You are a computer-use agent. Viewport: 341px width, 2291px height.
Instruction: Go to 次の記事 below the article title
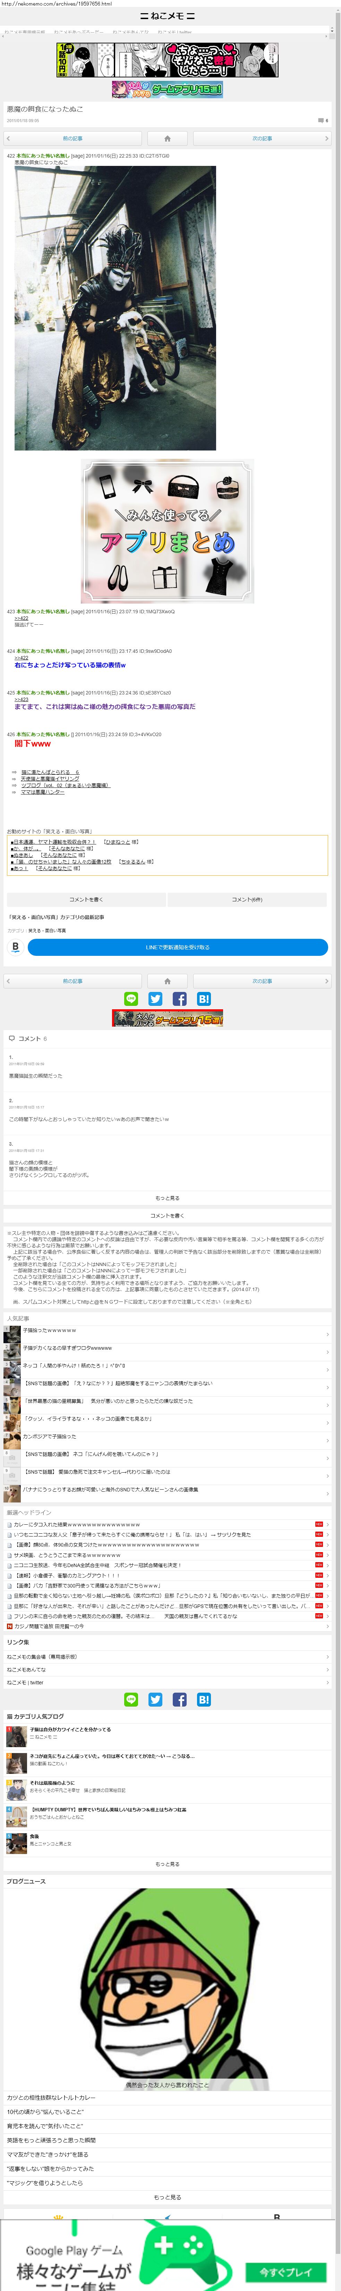point(262,139)
